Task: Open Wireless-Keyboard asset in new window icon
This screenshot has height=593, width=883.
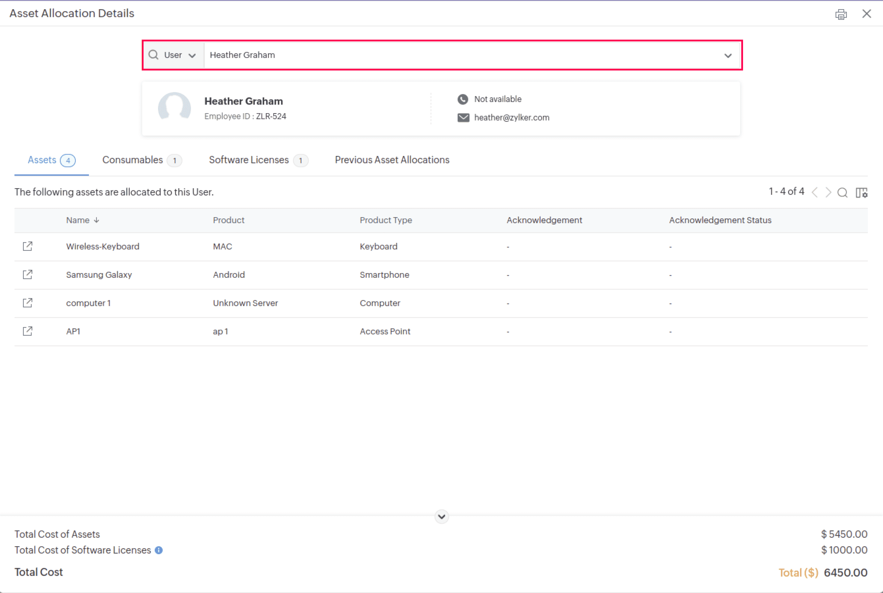Action: 28,246
